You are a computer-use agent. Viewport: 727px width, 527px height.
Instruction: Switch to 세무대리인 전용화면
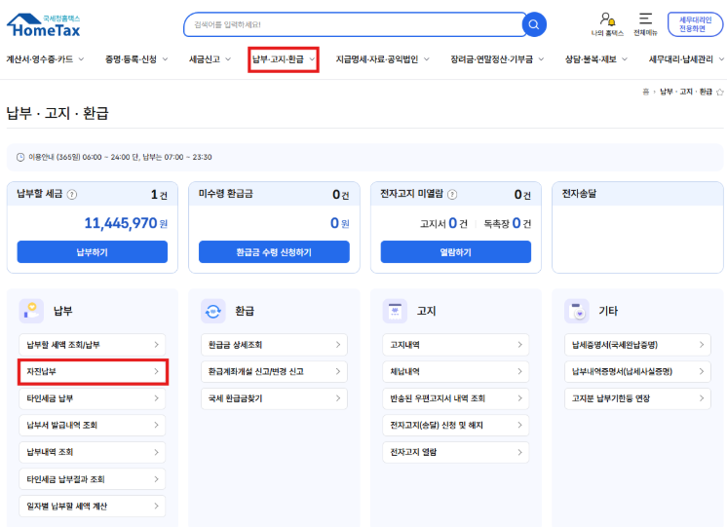tap(695, 24)
